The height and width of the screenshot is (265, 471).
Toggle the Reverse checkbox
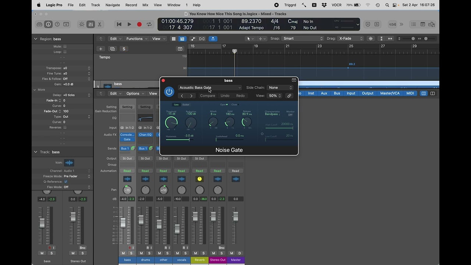coord(65,127)
